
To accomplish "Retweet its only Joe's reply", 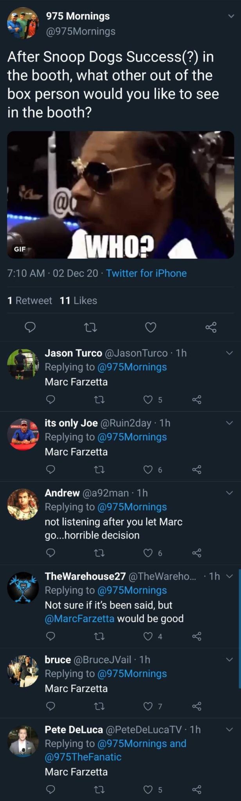I will (100, 469).
